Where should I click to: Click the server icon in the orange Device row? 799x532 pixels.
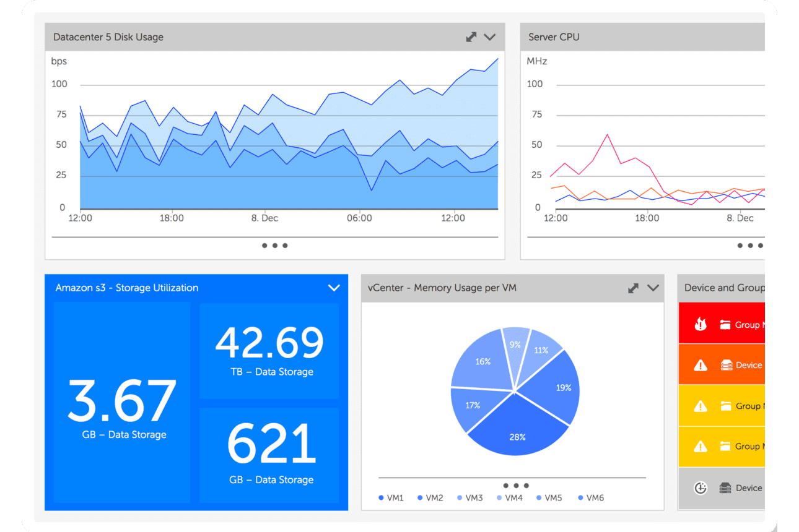(727, 365)
